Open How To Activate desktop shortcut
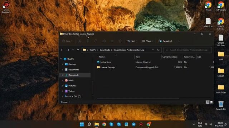Image resolution: width=229 pixels, height=128 pixels. [x=221, y=24]
